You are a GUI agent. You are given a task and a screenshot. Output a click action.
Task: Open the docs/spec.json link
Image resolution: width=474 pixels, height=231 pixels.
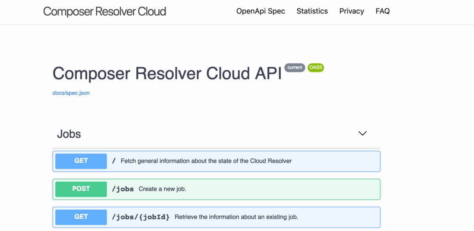point(71,93)
